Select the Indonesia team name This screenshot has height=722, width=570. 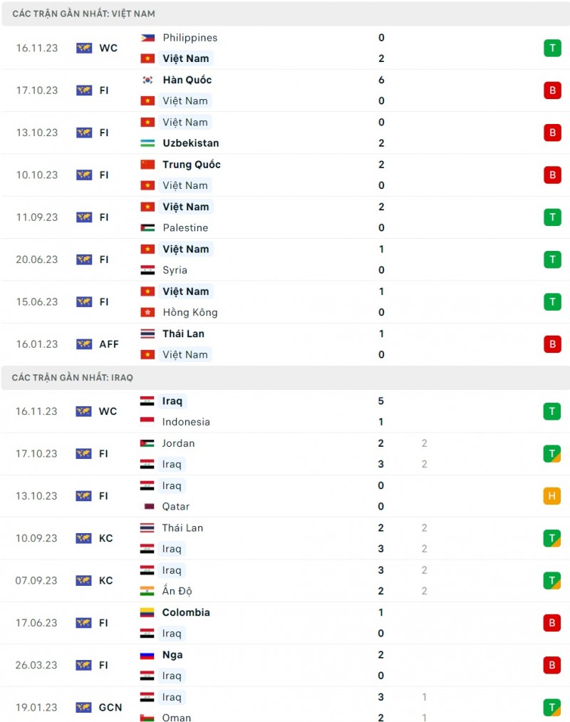pos(186,422)
